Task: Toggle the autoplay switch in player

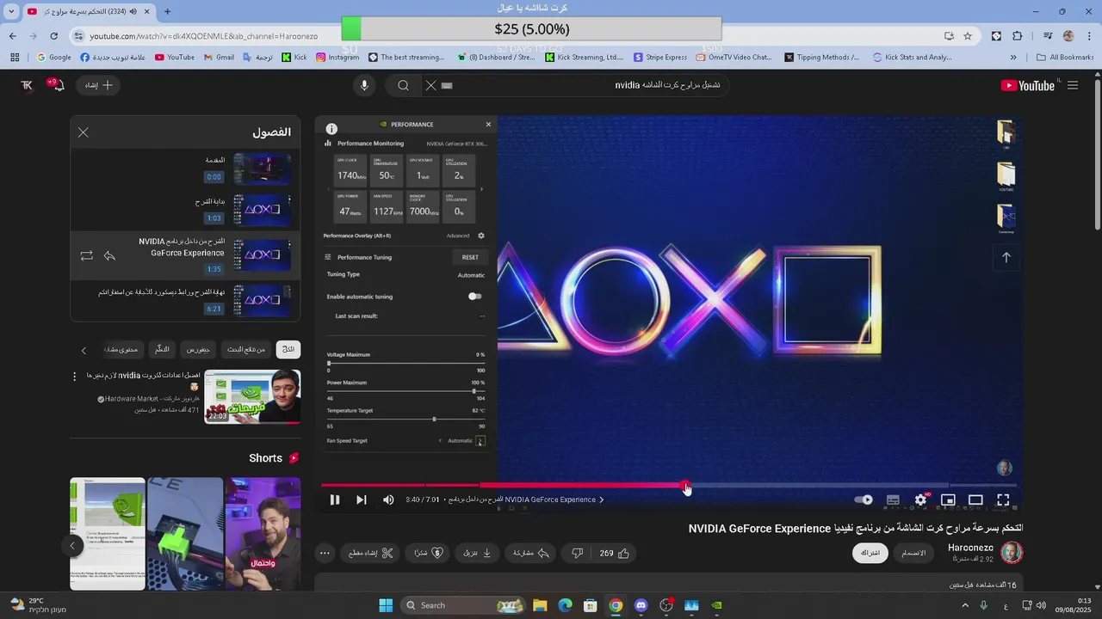Action: click(x=864, y=499)
